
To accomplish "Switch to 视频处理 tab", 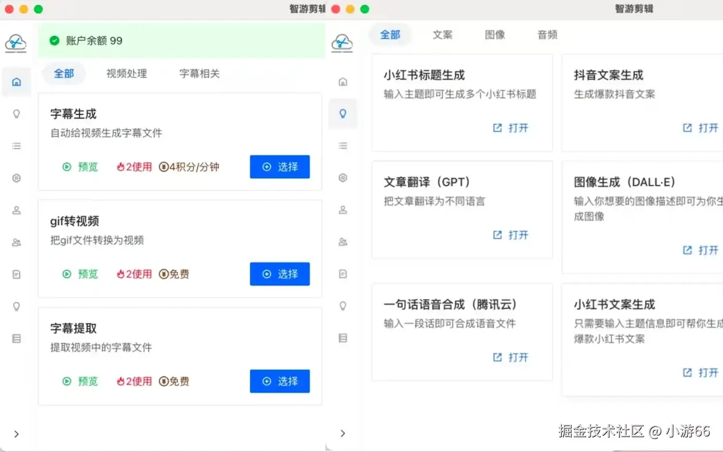I will (127, 74).
